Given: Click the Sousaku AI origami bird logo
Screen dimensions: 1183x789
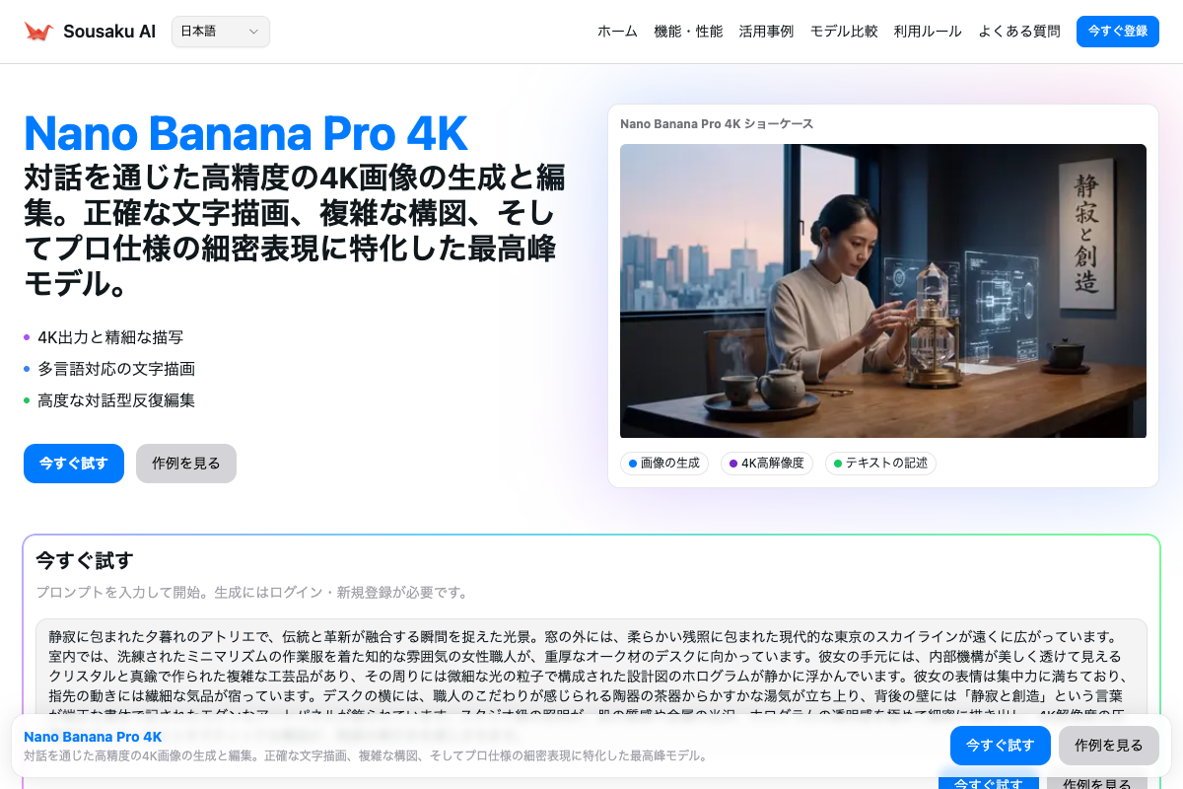Looking at the screenshot, I should (38, 32).
